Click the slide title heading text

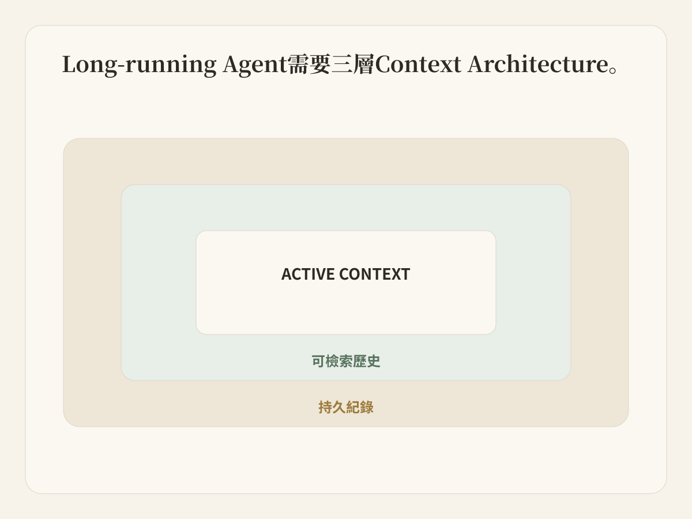(341, 64)
